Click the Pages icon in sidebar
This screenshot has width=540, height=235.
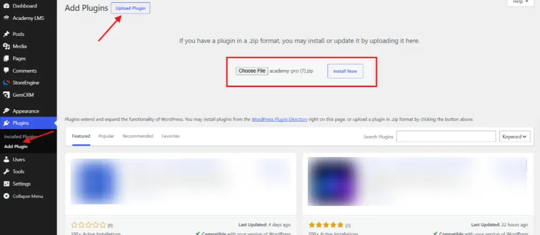[6, 59]
